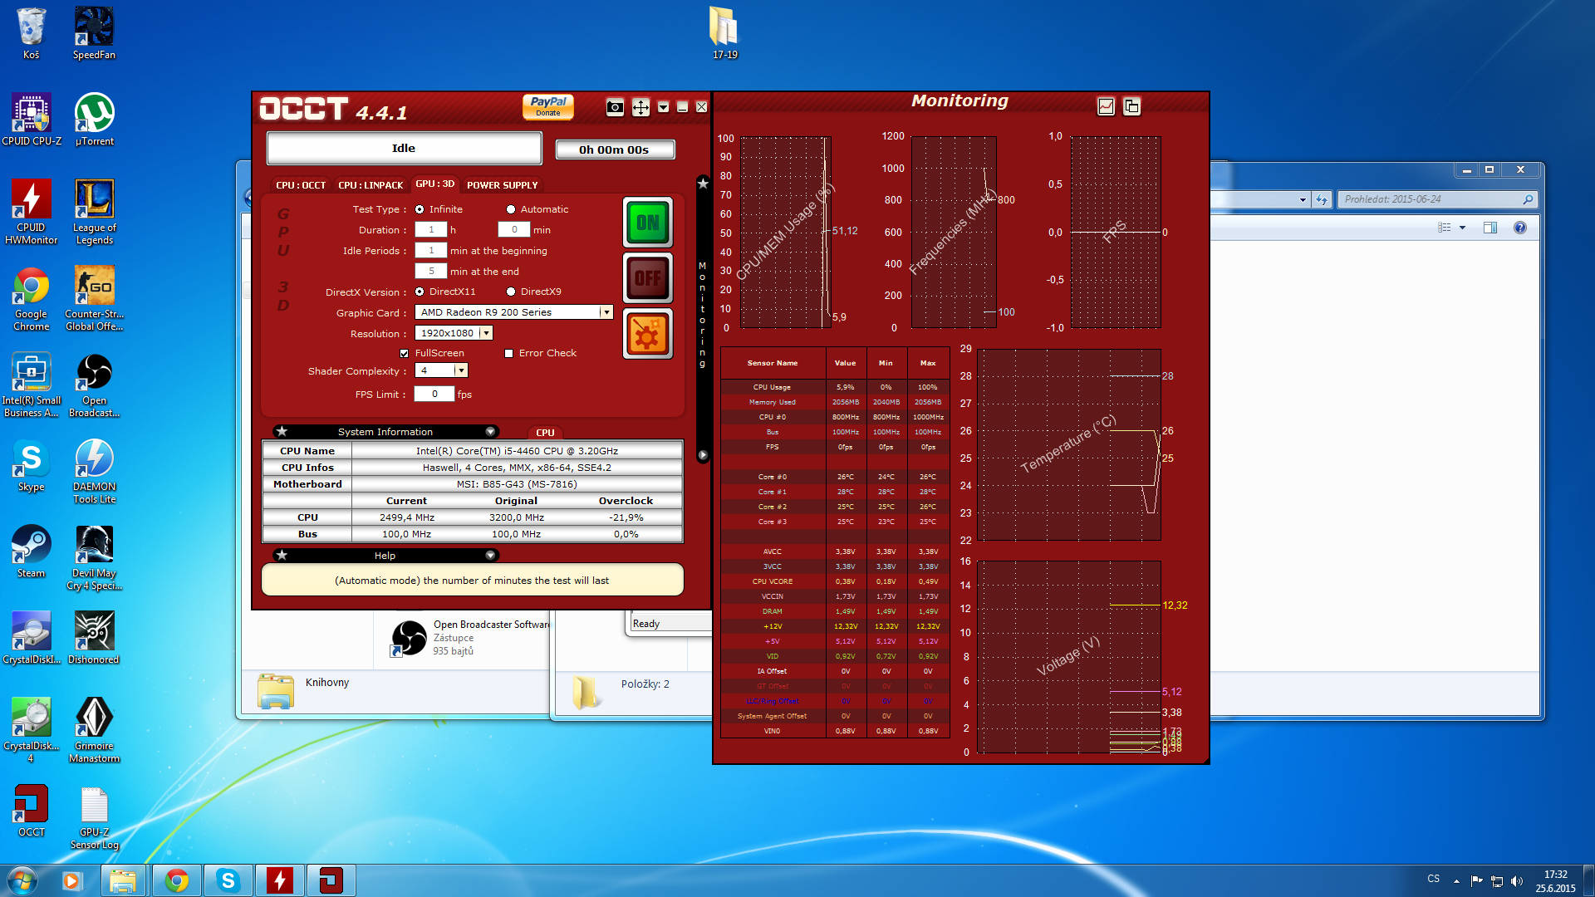The image size is (1595, 897).
Task: Select the GPU:3D tab
Action: pos(435,184)
